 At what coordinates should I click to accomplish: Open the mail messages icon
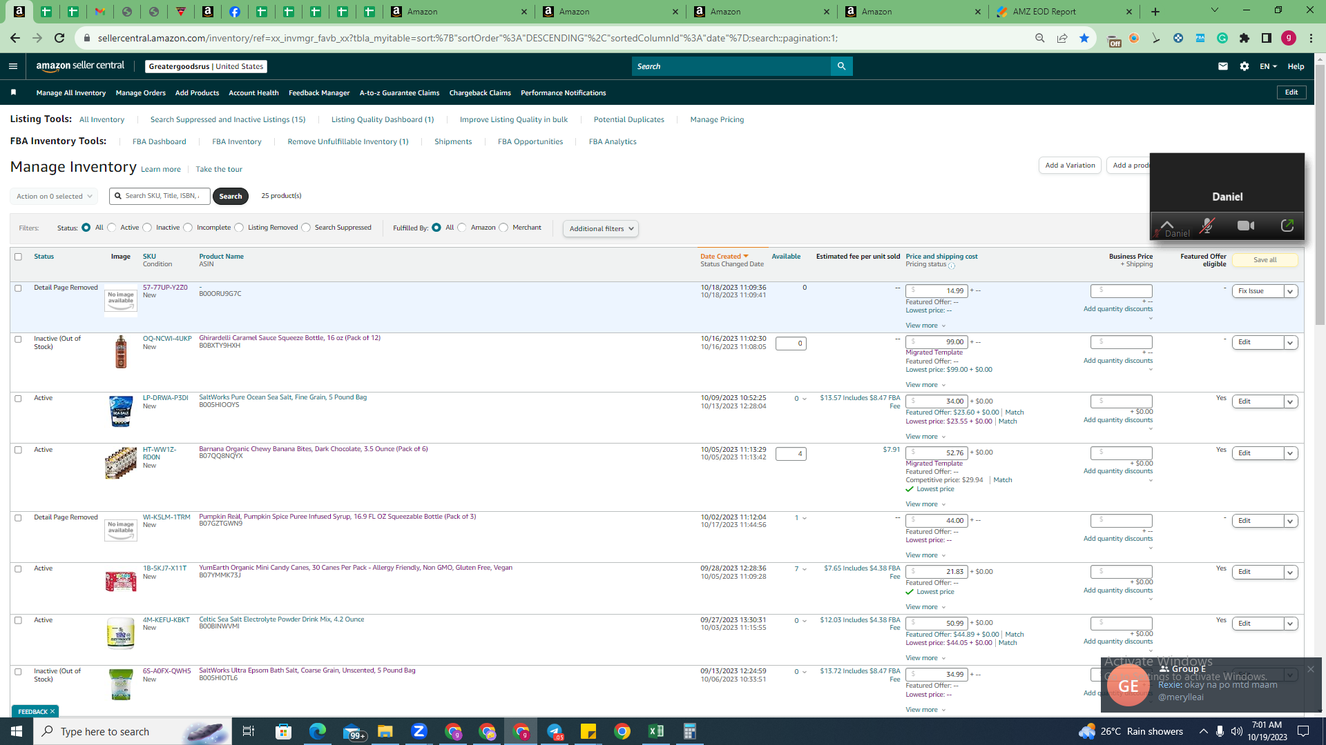[x=1222, y=66]
